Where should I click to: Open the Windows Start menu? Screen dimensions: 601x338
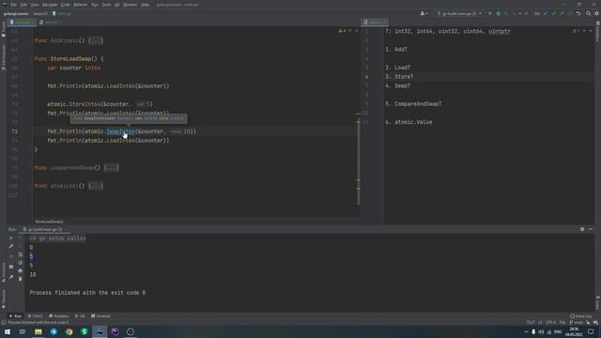click(8, 331)
